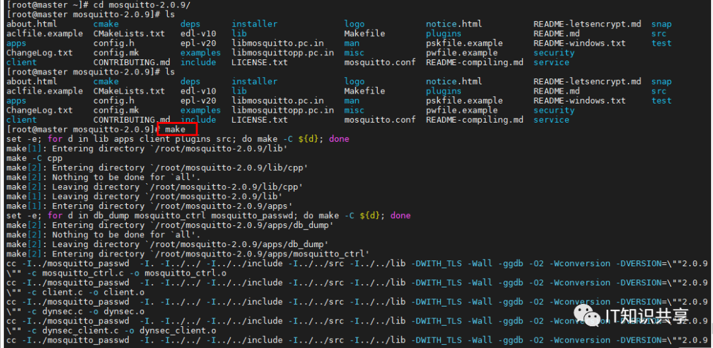Image resolution: width=713 pixels, height=348 pixels.
Task: Click 'CMakeLists.txt' in the first ls listing
Action: (129, 34)
